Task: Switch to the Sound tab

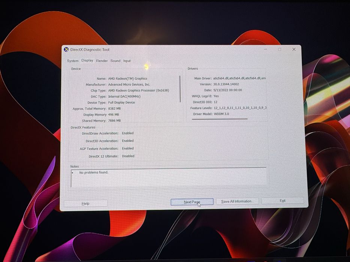Action: click(115, 61)
